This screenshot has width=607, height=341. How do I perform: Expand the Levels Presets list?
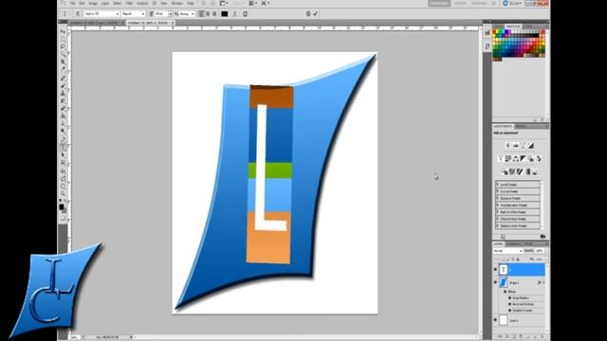(498, 185)
